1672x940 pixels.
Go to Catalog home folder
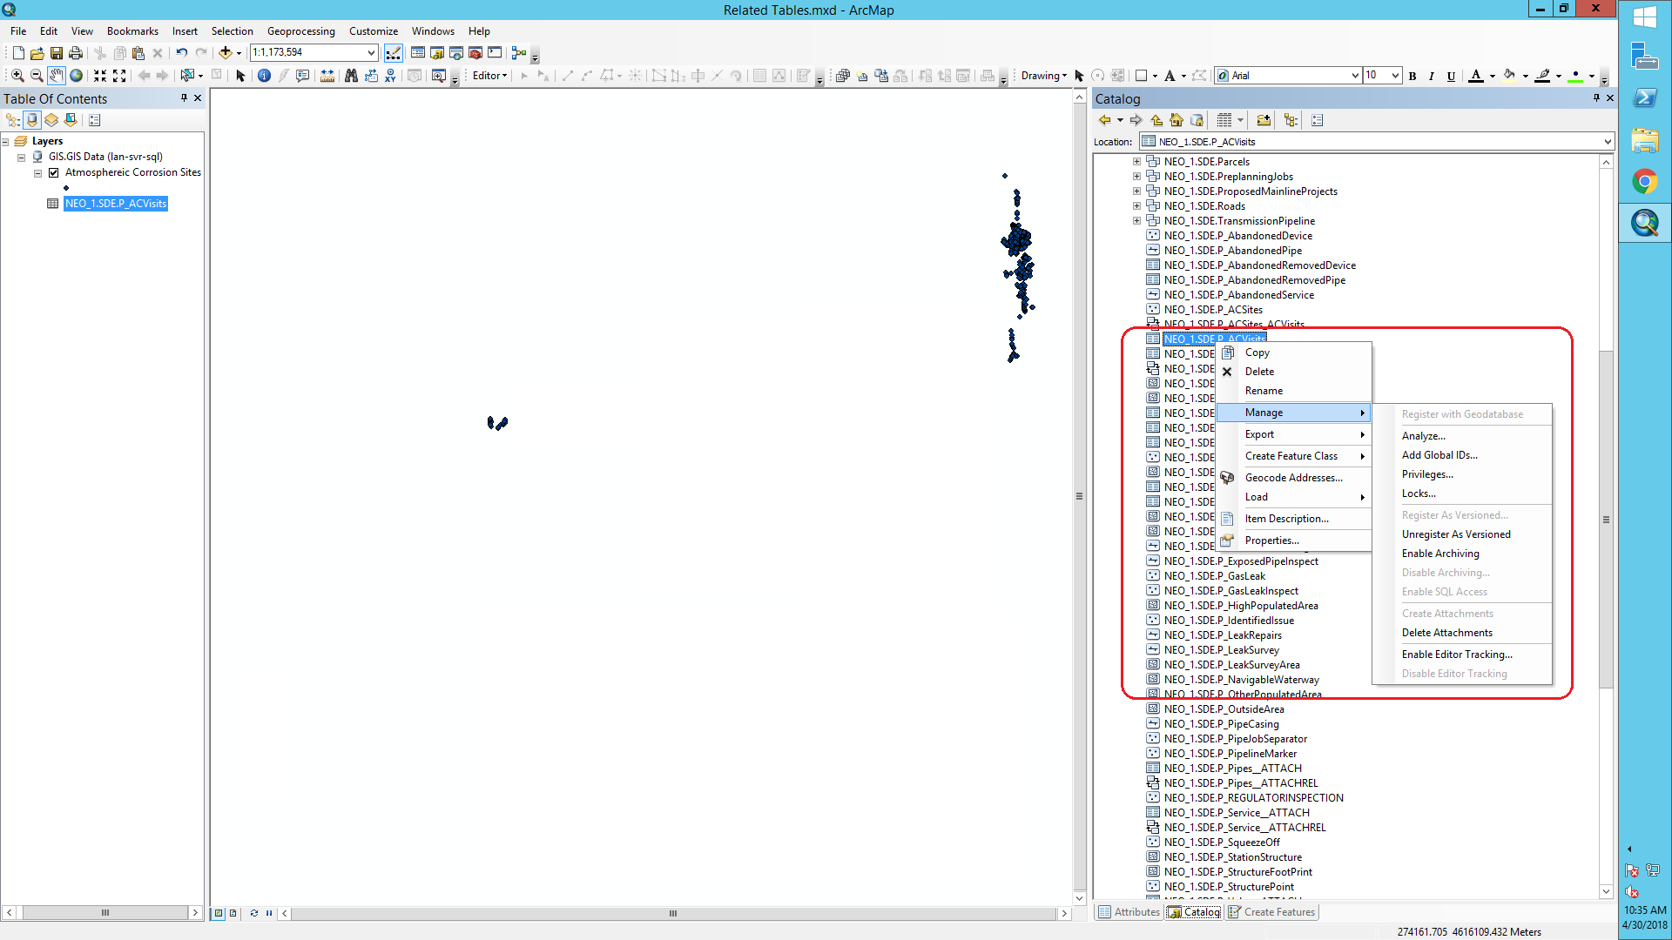coord(1176,120)
